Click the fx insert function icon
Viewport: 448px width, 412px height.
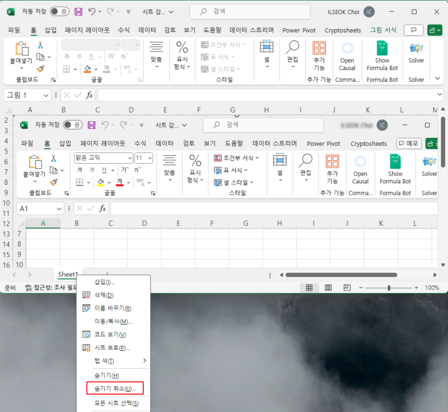[x=90, y=95]
